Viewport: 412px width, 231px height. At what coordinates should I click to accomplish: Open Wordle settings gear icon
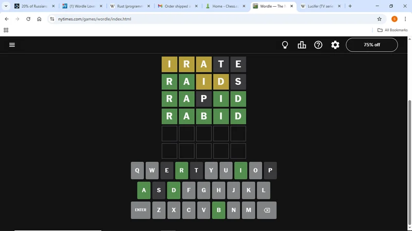pos(335,45)
